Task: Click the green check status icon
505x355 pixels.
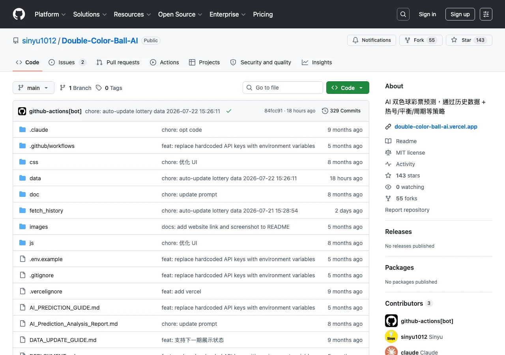Action: point(229,111)
